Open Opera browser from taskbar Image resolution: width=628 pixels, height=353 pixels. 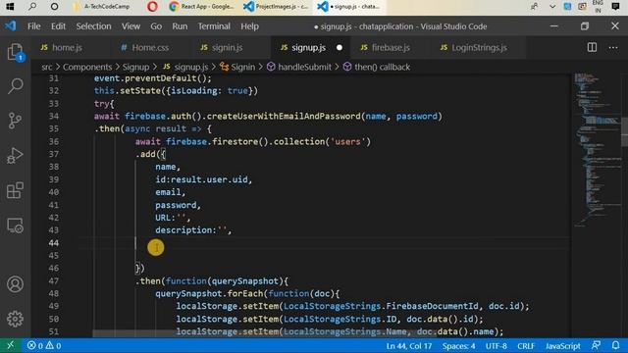click(x=153, y=7)
